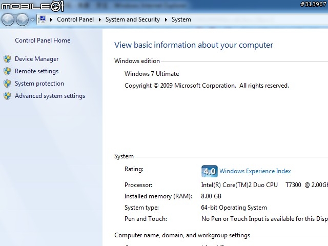Image resolution: width=328 pixels, height=246 pixels.
Task: Expand the arrow after Control Panel breadcrumb
Action: click(100, 19)
